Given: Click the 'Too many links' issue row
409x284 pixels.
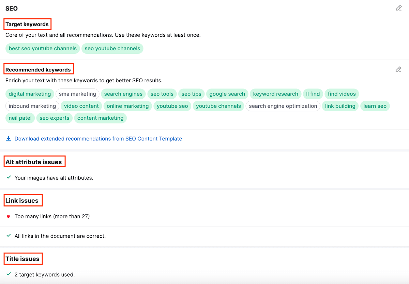Looking at the screenshot, I should 52,216.
